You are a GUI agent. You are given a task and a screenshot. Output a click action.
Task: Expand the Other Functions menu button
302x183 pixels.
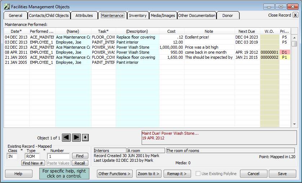tap(115, 174)
